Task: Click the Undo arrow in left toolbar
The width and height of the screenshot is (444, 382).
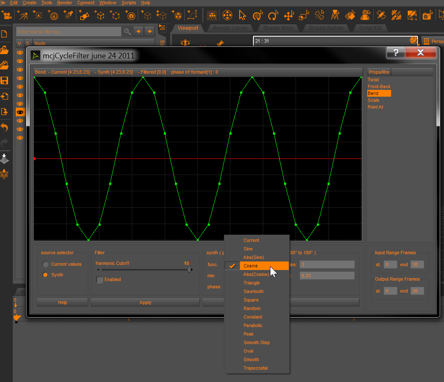Action: pos(5,127)
